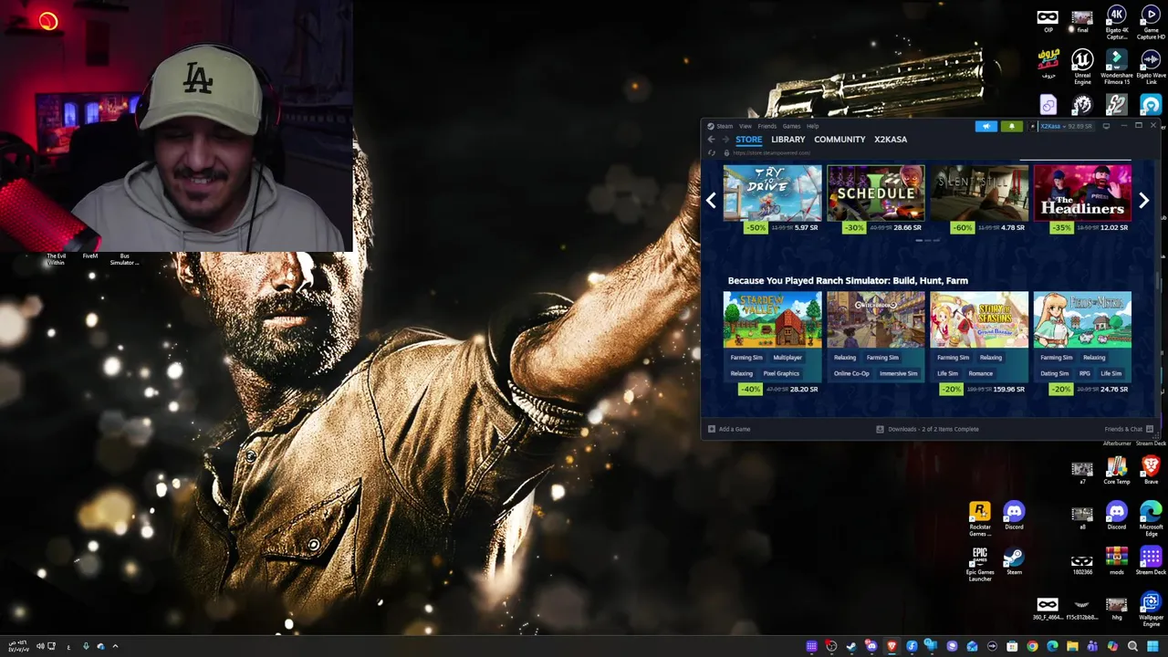
Task: Click Immersive Sim tag
Action: [x=899, y=373]
